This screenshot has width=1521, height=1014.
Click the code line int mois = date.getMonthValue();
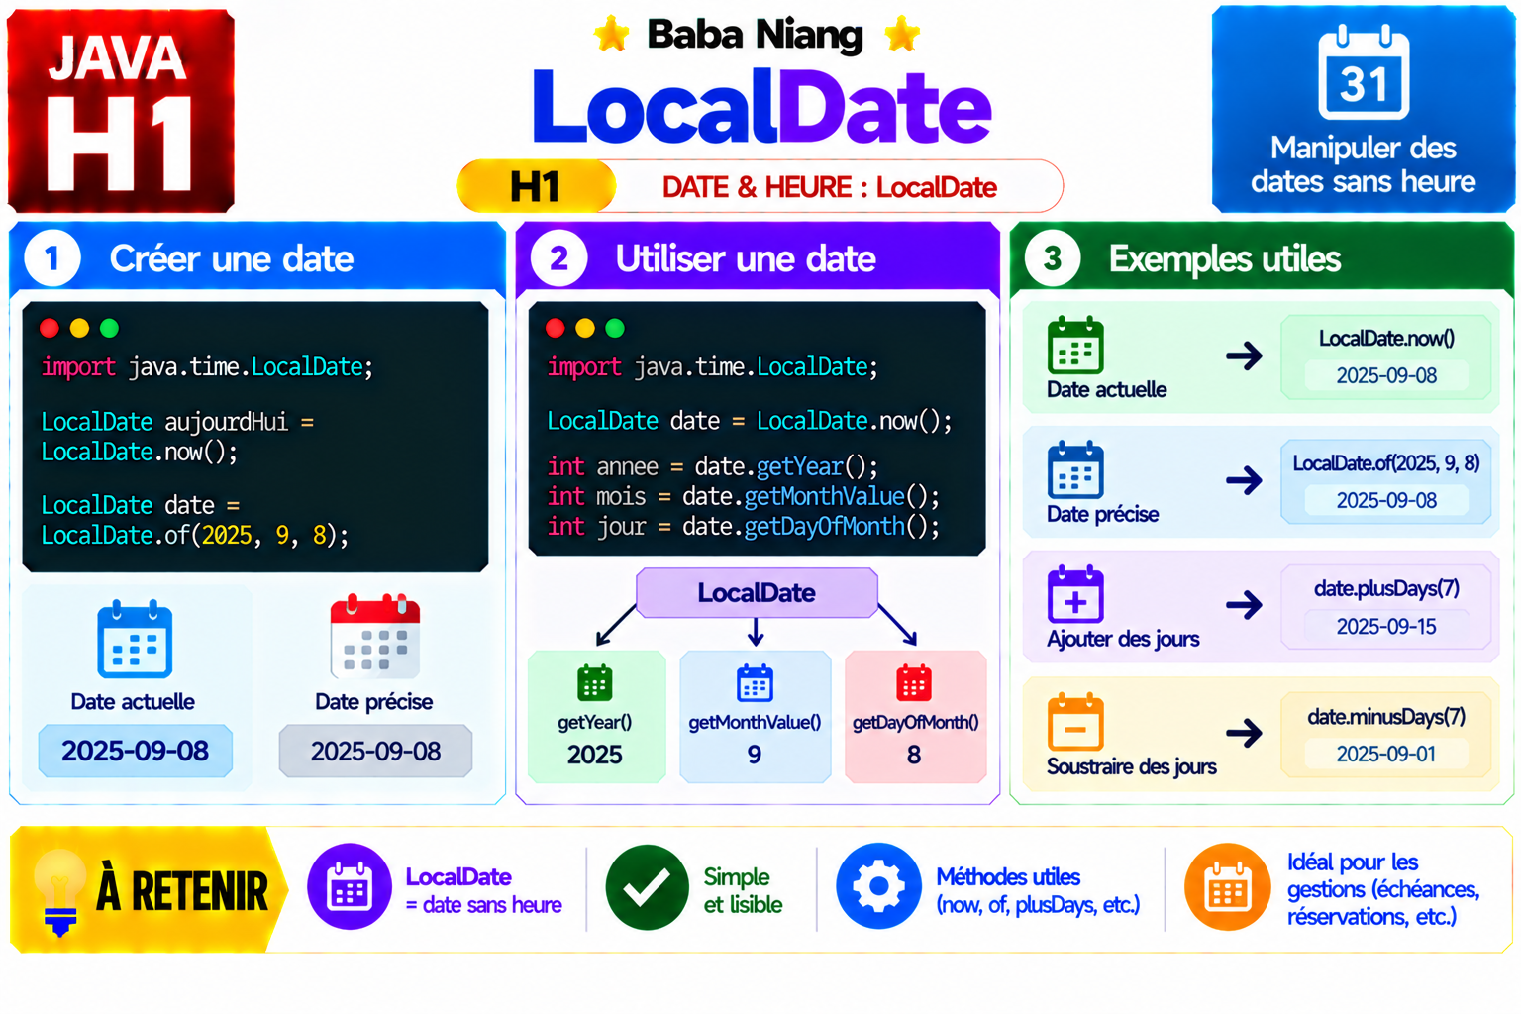(x=744, y=496)
